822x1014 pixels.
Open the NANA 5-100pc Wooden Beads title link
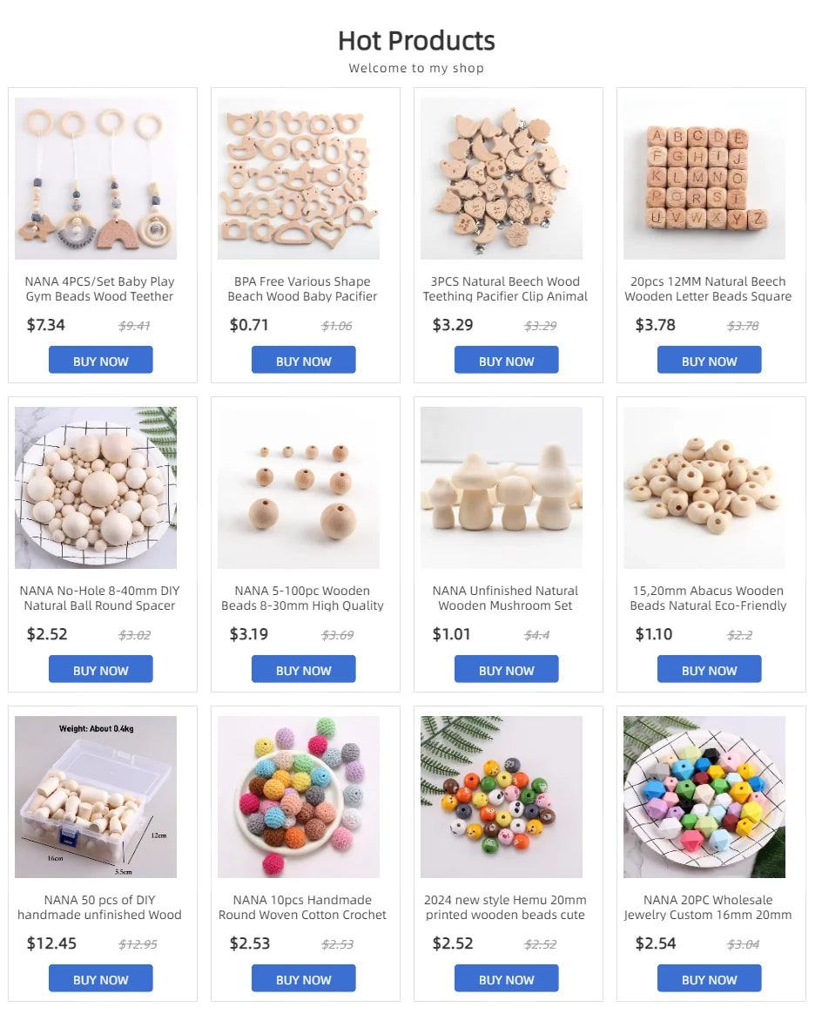click(302, 598)
